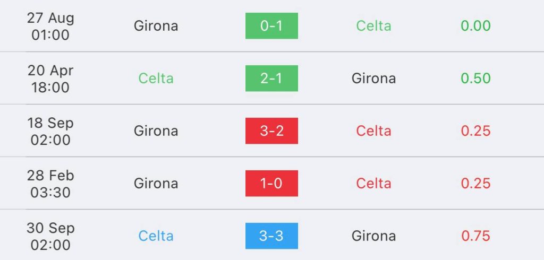Screen dimensions: 544x260
Task: Open the red 3-2 score badge
Action: (271, 131)
